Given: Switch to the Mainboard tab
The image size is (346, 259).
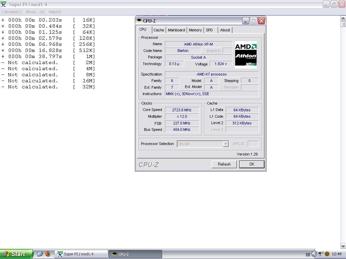Looking at the screenshot, I should click(x=176, y=30).
